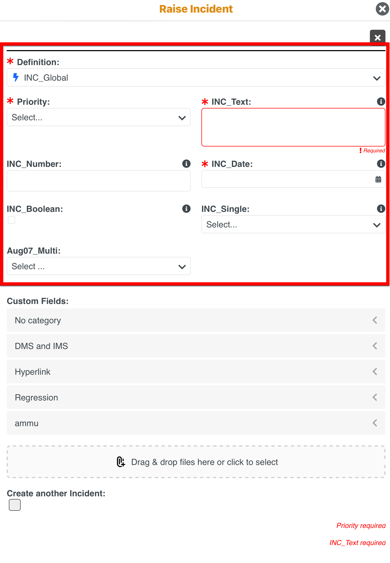Viewport: 390px width, 563px height.
Task: Click inside the INC_Text text area
Action: (293, 127)
